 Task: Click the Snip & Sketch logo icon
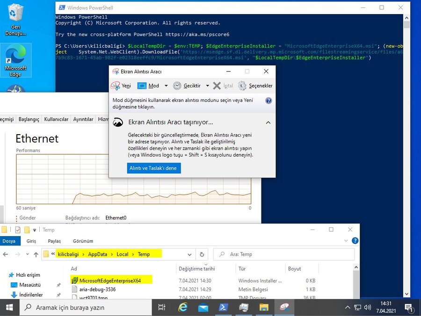tap(118, 122)
